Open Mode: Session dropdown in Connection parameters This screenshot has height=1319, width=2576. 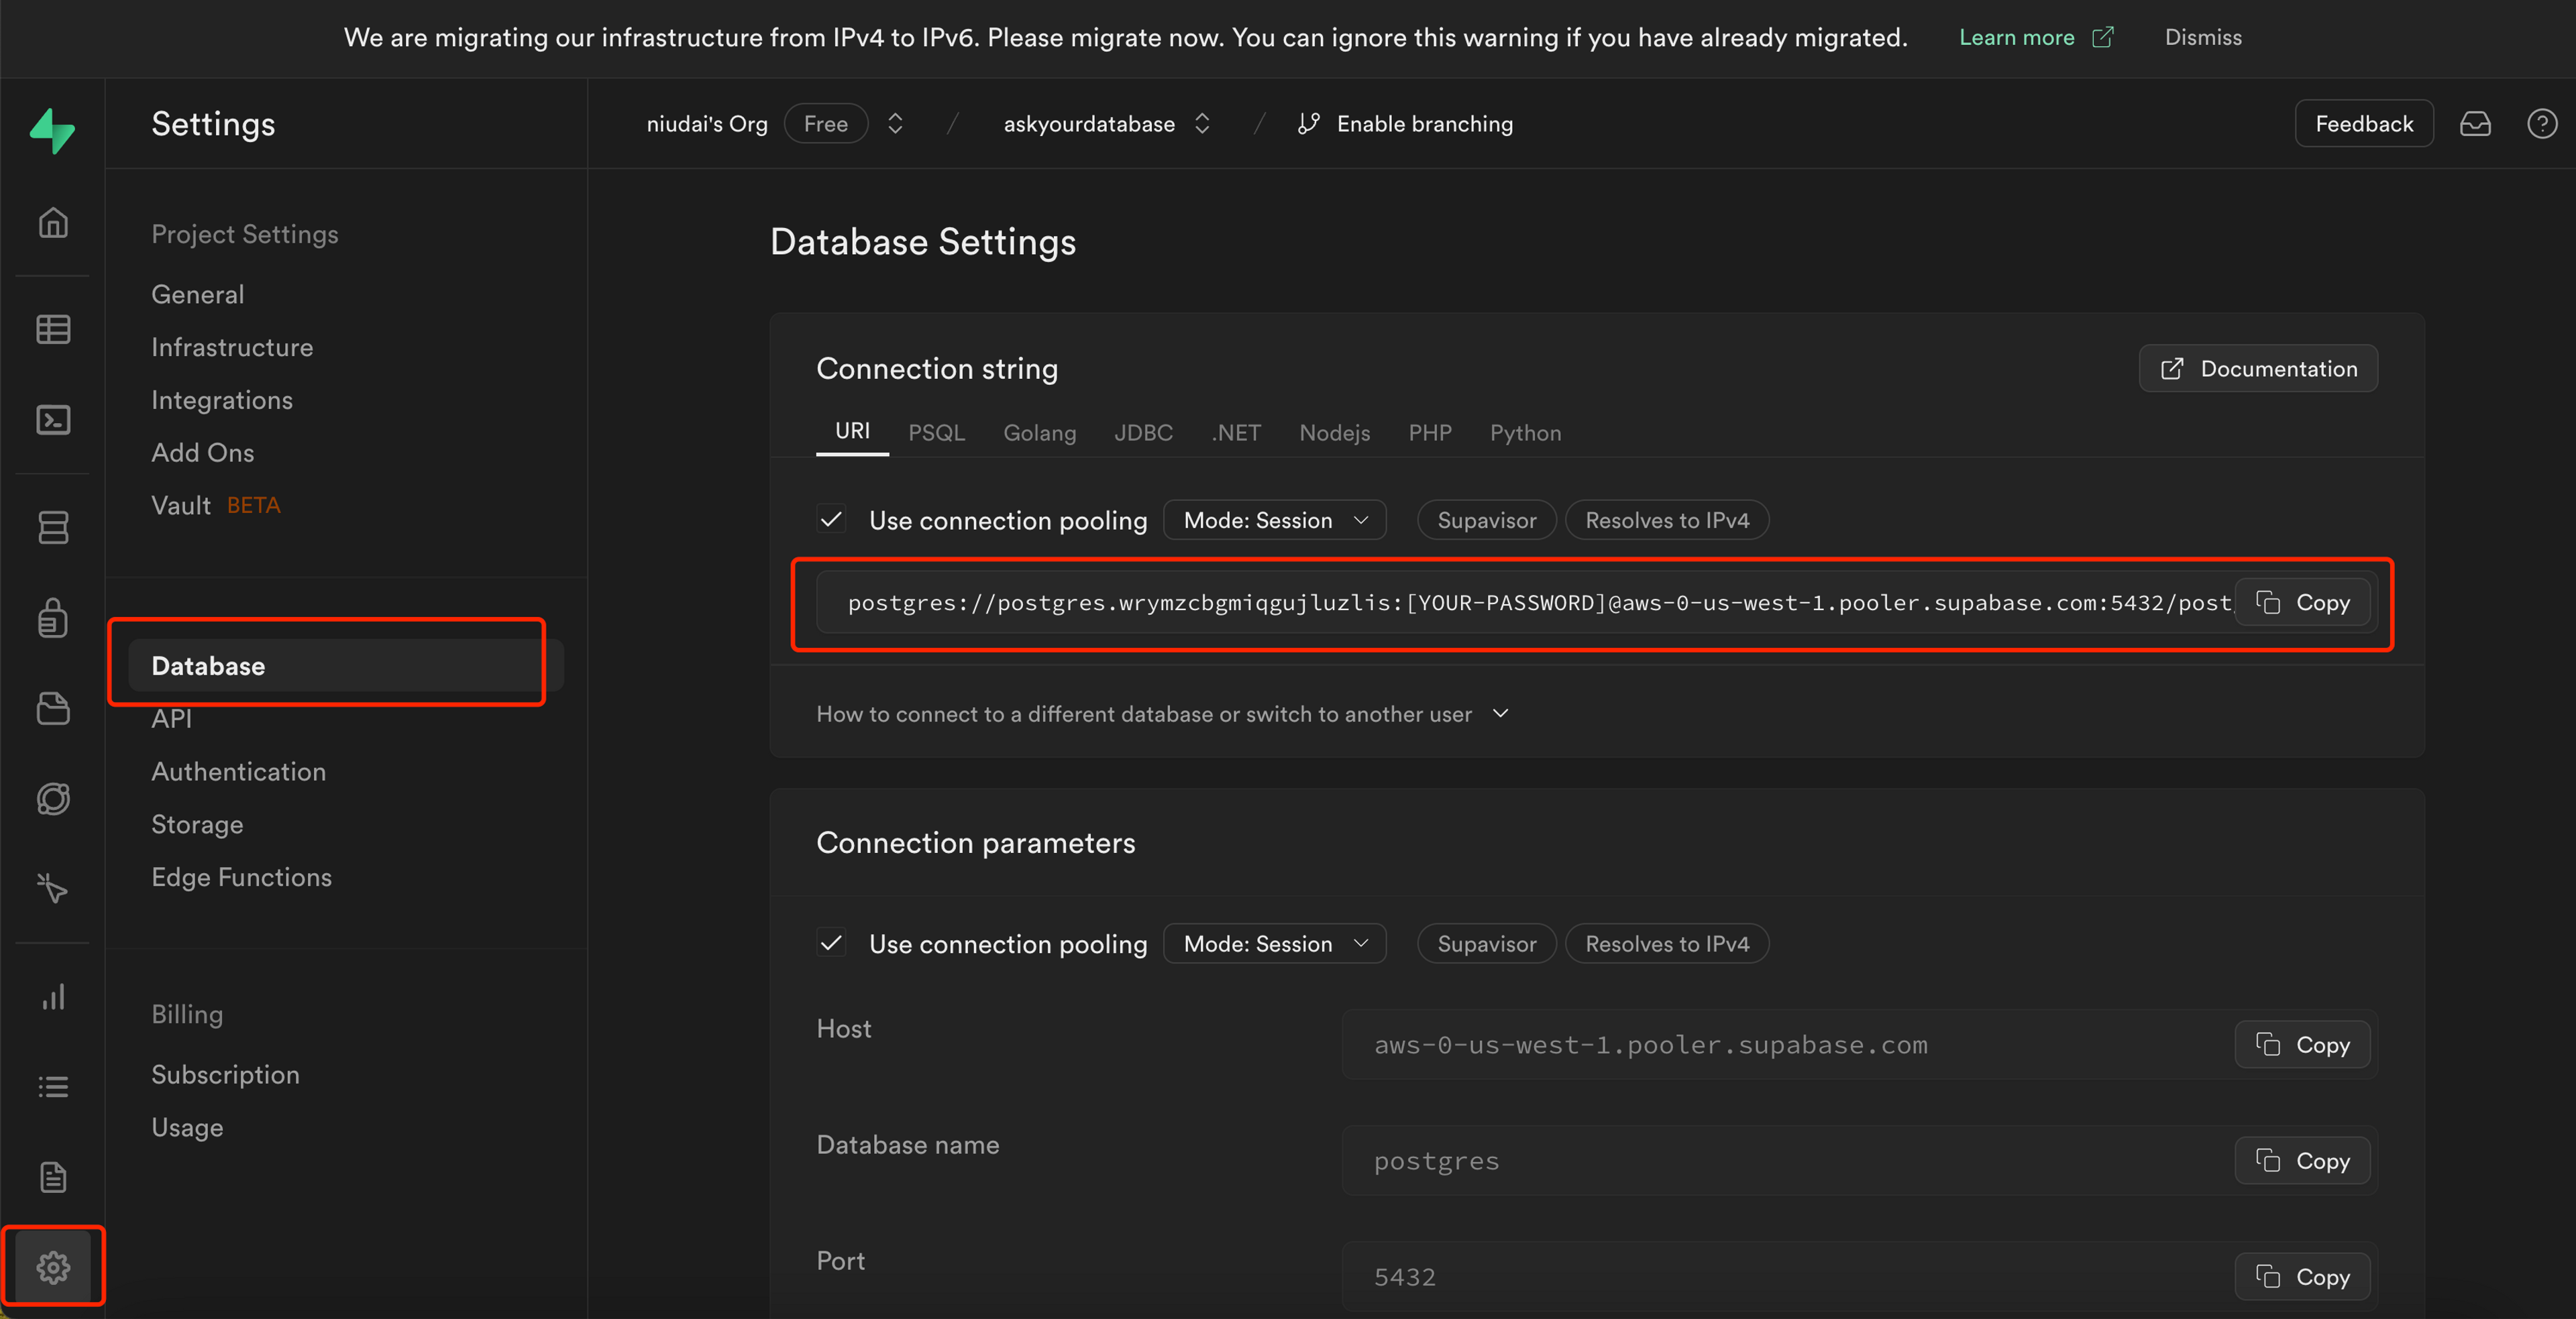click(1274, 943)
